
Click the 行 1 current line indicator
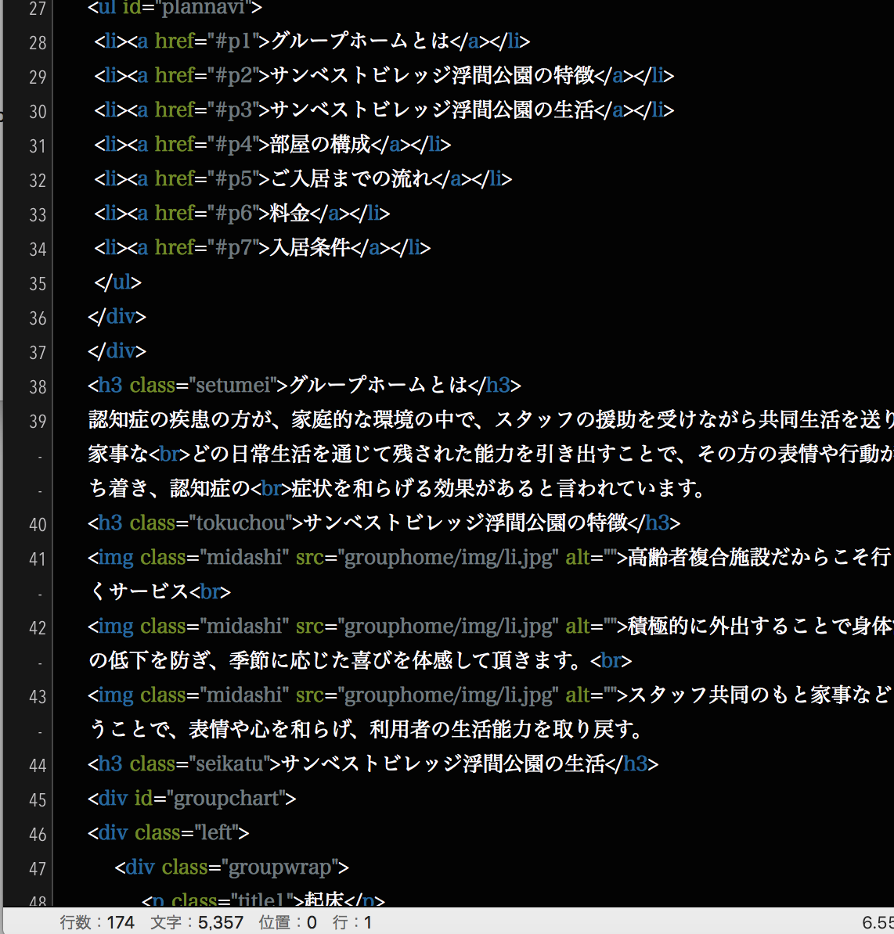(x=351, y=922)
